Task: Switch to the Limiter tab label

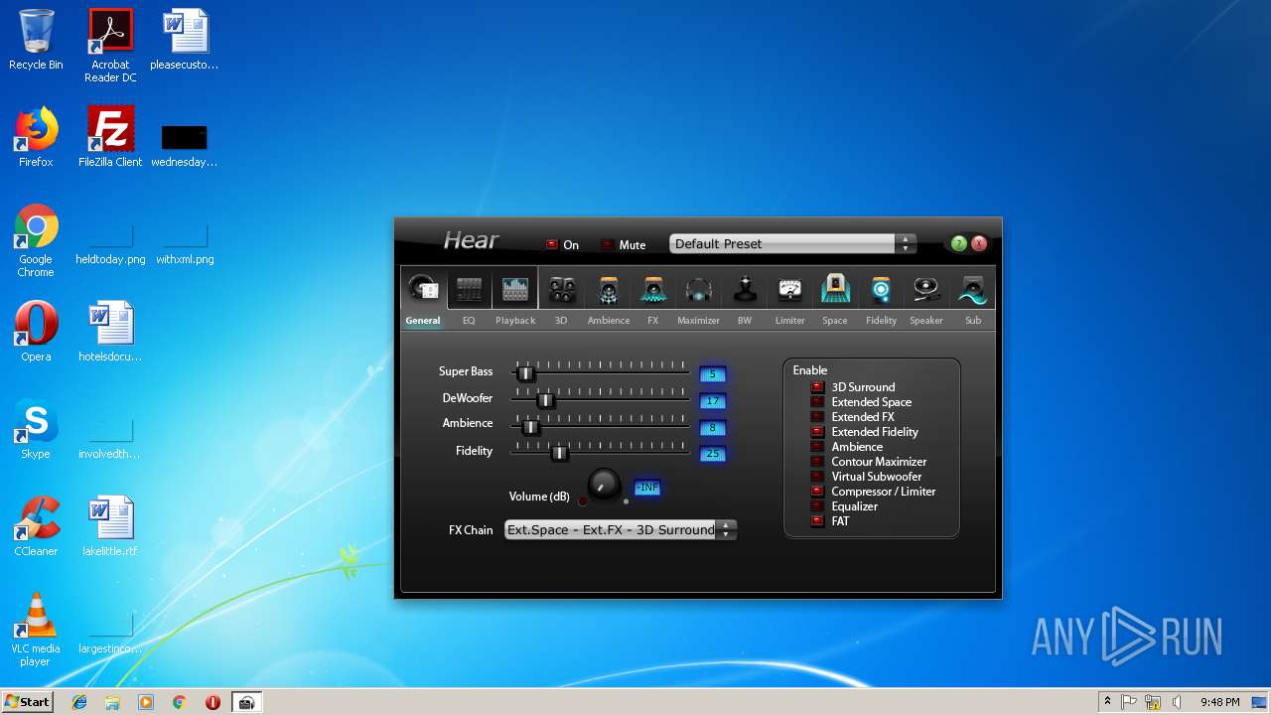Action: 789,321
